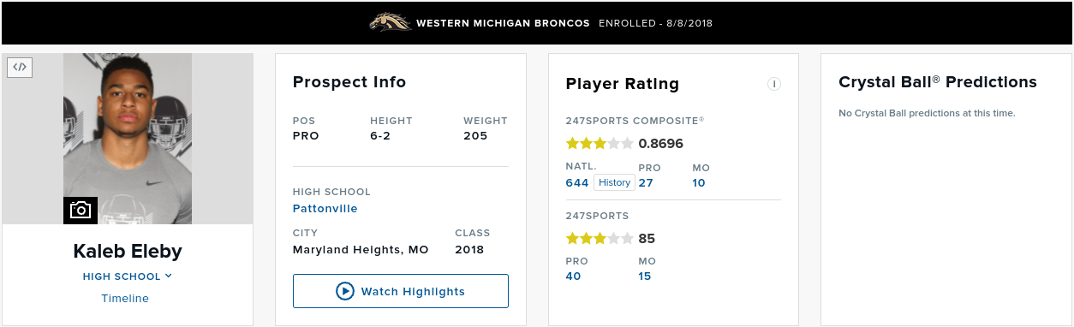Click the embed code icon on photo

click(20, 67)
